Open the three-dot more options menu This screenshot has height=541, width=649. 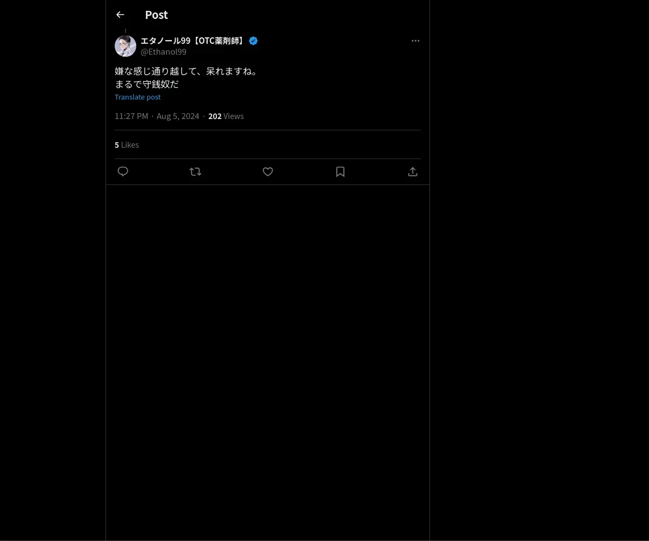tap(415, 41)
